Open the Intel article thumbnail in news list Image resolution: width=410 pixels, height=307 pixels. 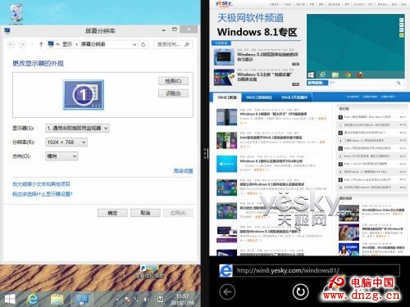[x=227, y=140]
